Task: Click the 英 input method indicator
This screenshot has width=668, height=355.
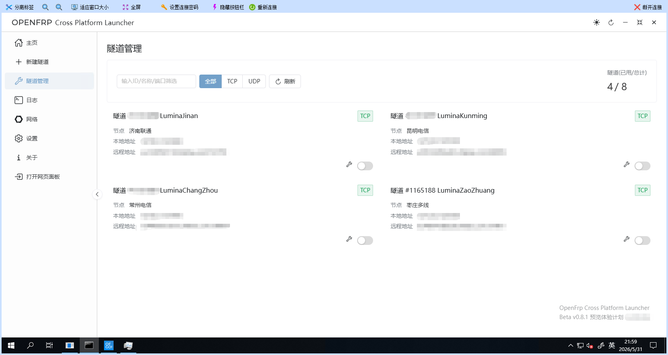Action: point(612,345)
